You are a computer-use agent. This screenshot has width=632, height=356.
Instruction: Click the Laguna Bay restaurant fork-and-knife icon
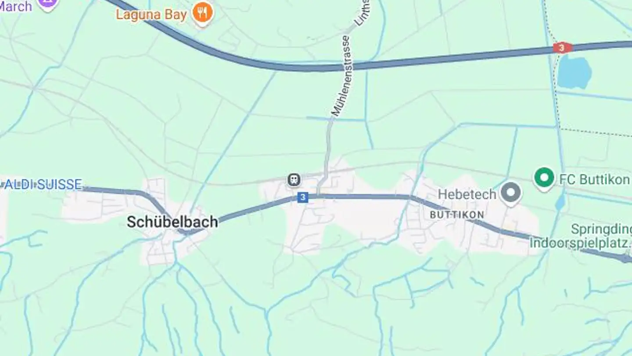(202, 13)
